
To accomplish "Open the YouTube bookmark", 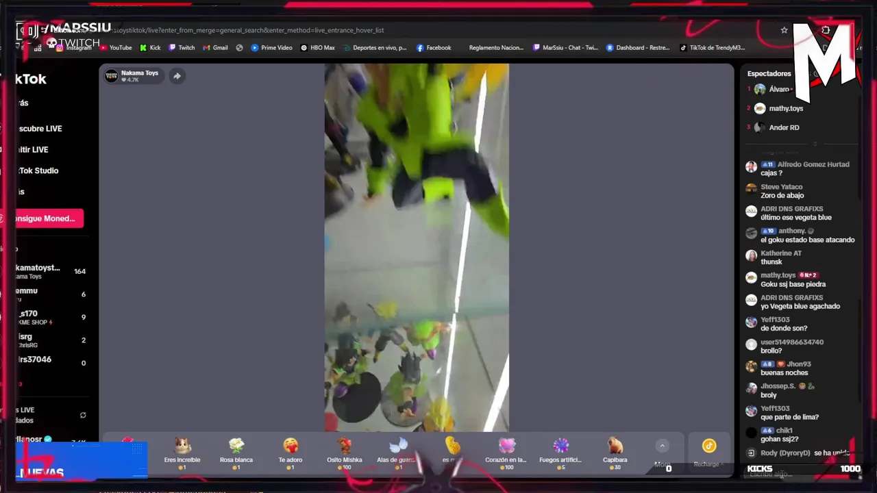I will 116,48.
